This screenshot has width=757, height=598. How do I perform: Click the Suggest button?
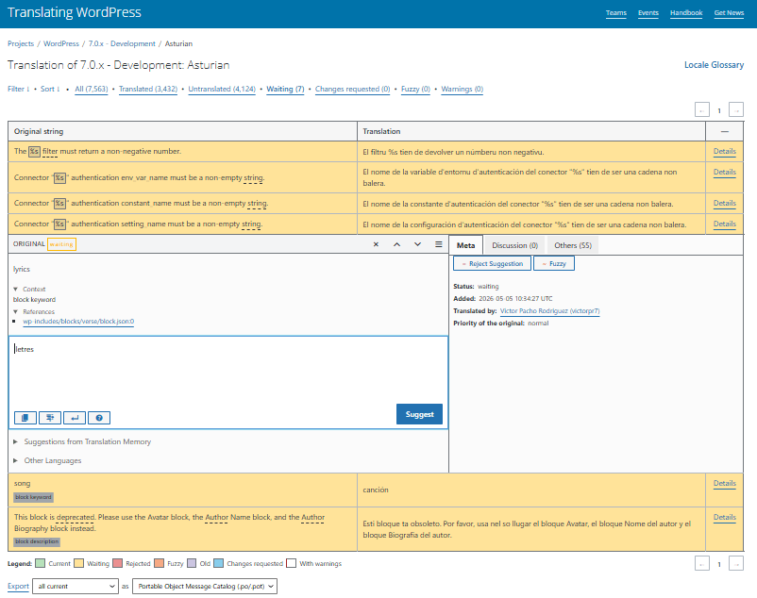pyautogui.click(x=419, y=414)
